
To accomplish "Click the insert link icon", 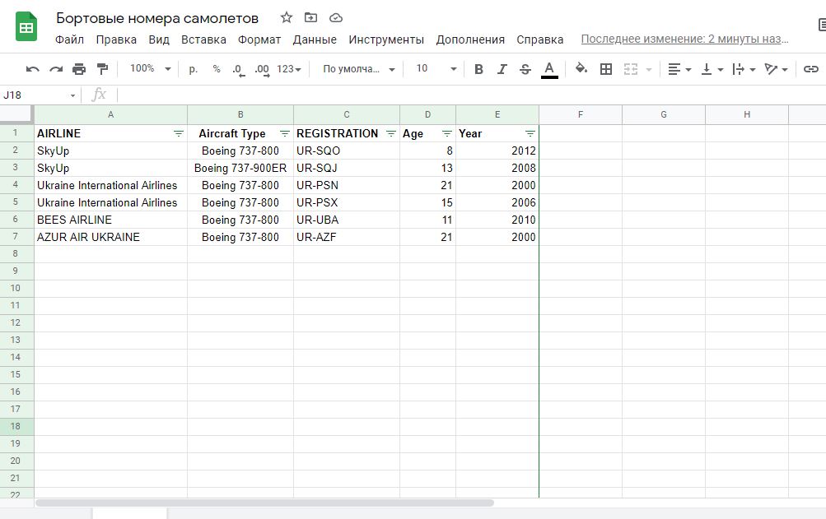I will pyautogui.click(x=811, y=69).
